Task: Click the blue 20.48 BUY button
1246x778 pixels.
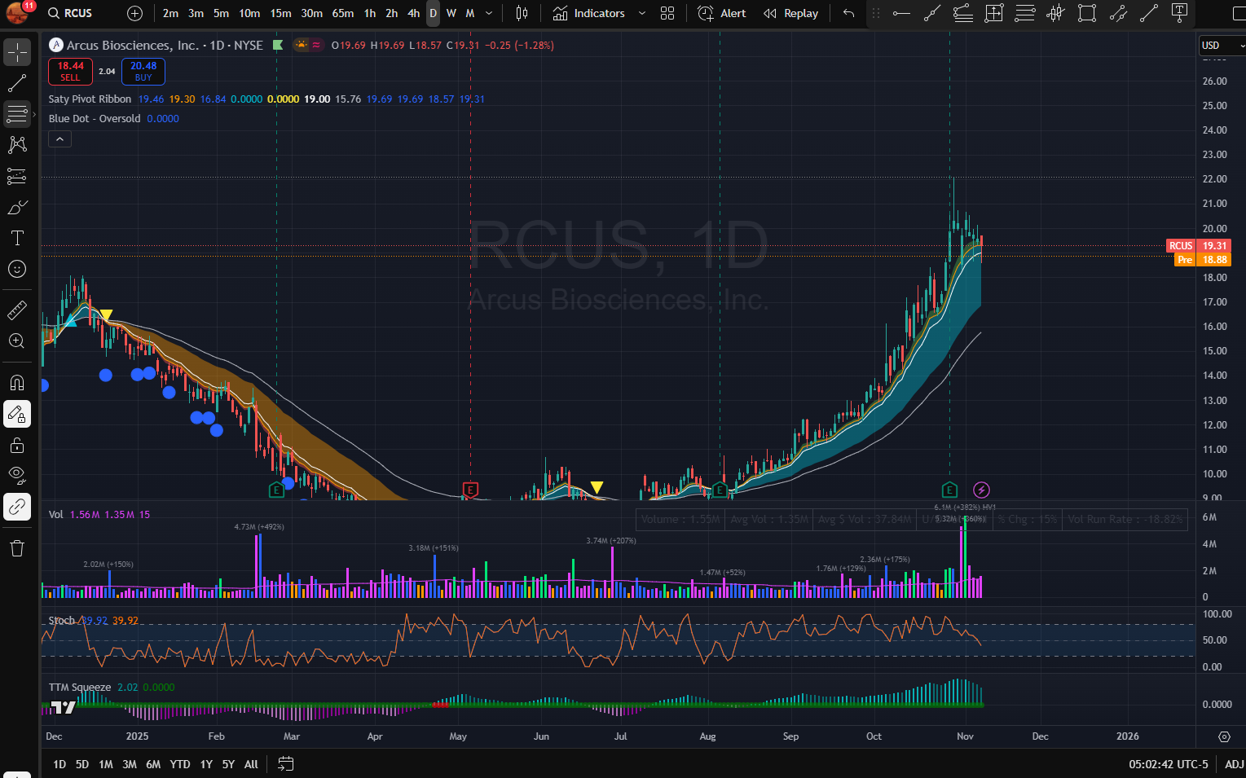Action: coord(143,72)
